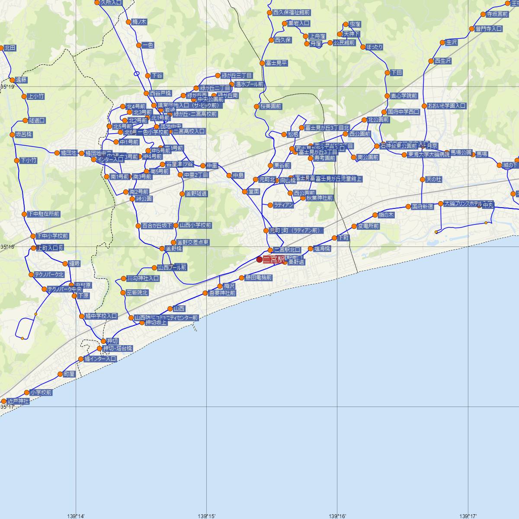Select the 二宮駅 station marker
Image resolution: width=519 pixels, height=519 pixels.
(259, 260)
